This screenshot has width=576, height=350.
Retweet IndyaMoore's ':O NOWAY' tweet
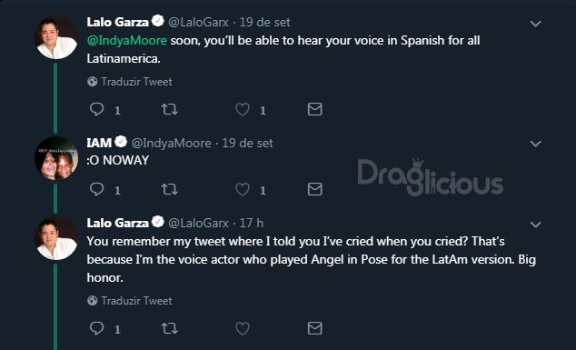coord(169,189)
